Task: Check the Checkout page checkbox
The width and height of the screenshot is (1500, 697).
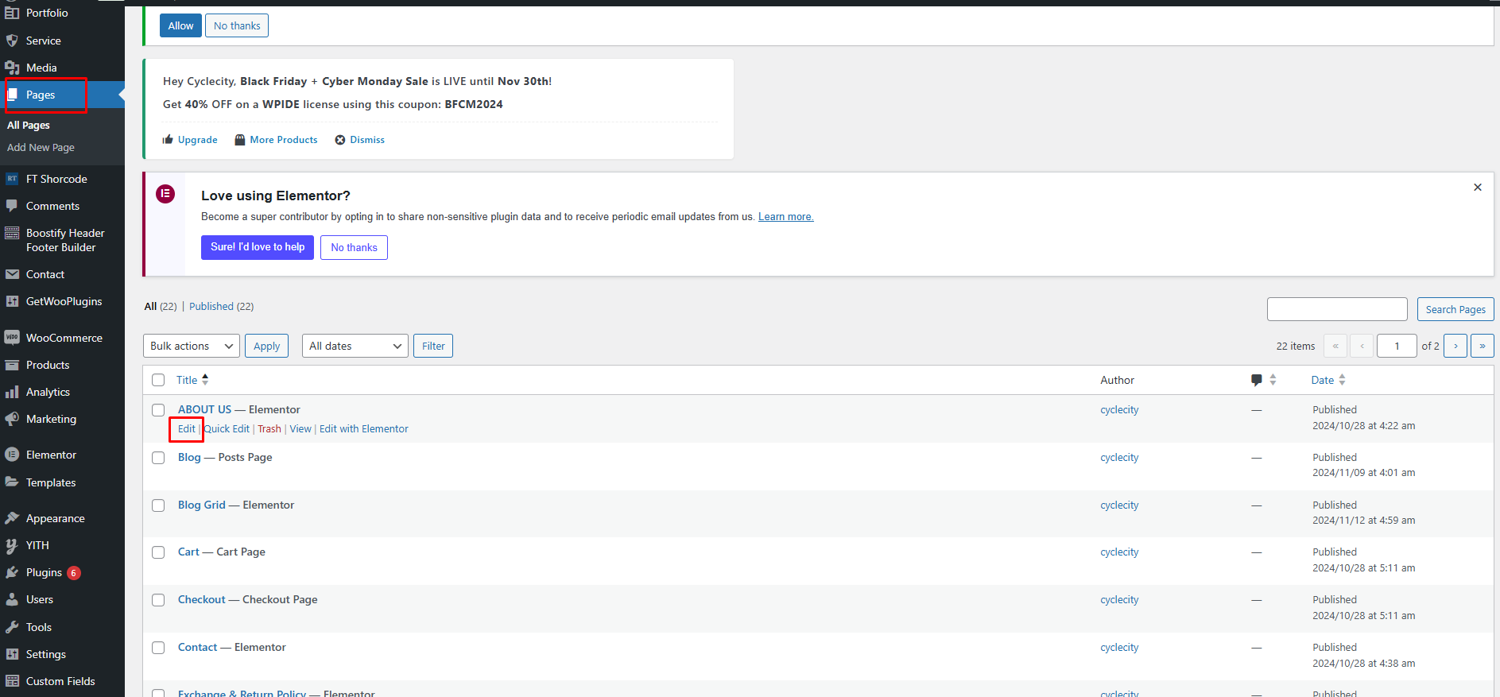Action: pyautogui.click(x=158, y=600)
